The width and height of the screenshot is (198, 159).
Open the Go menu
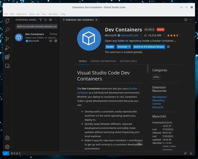click(x=38, y=14)
